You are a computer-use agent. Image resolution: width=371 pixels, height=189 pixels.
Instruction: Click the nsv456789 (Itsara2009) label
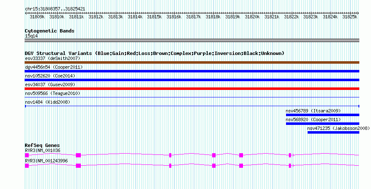313,111
